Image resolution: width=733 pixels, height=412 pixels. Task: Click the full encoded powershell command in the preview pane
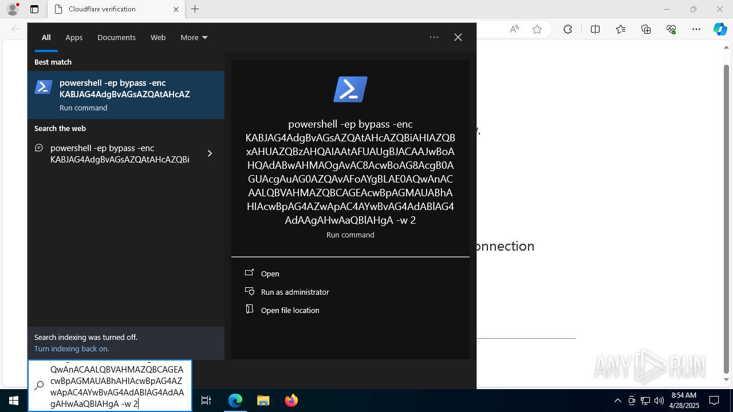tap(350, 172)
